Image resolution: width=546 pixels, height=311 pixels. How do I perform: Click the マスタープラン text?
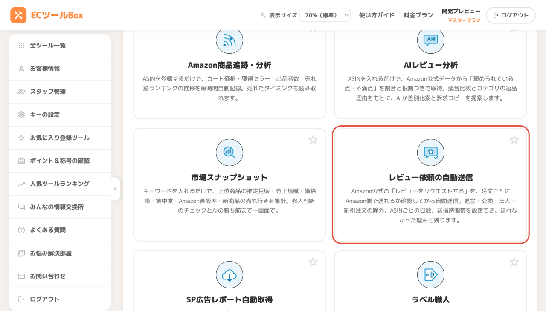click(464, 20)
